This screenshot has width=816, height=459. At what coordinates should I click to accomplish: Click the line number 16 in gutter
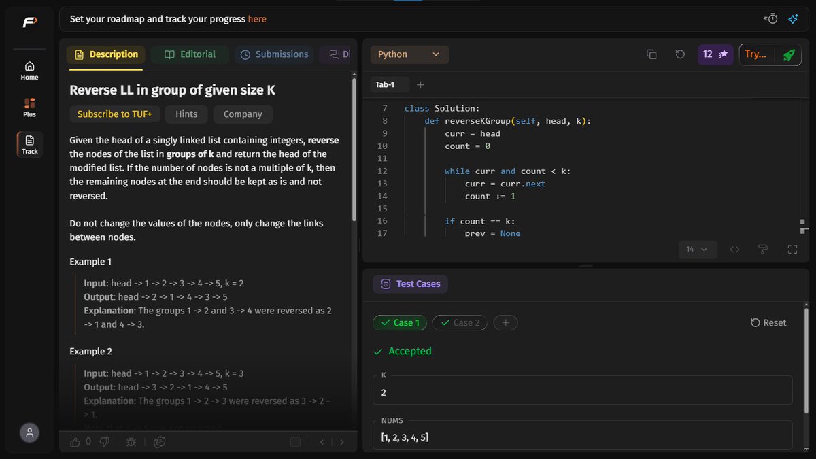(x=382, y=221)
